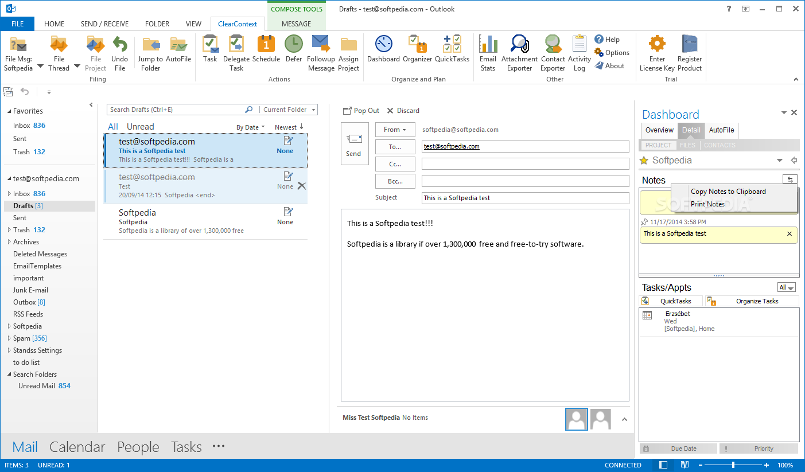Open ClearContext Options
The height and width of the screenshot is (472, 805).
click(612, 53)
